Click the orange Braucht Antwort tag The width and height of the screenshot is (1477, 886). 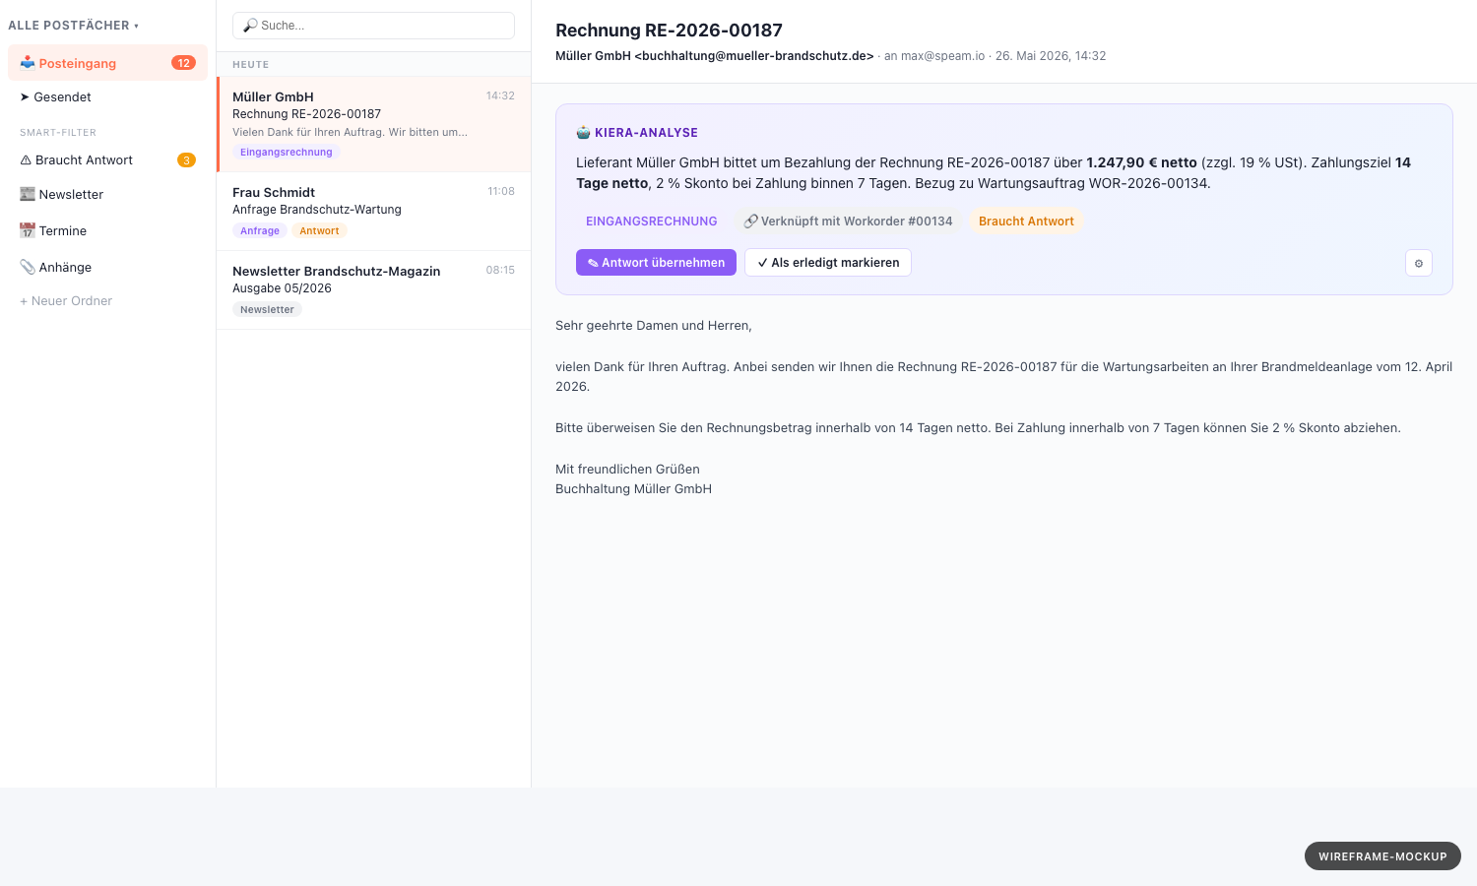[x=1026, y=221]
